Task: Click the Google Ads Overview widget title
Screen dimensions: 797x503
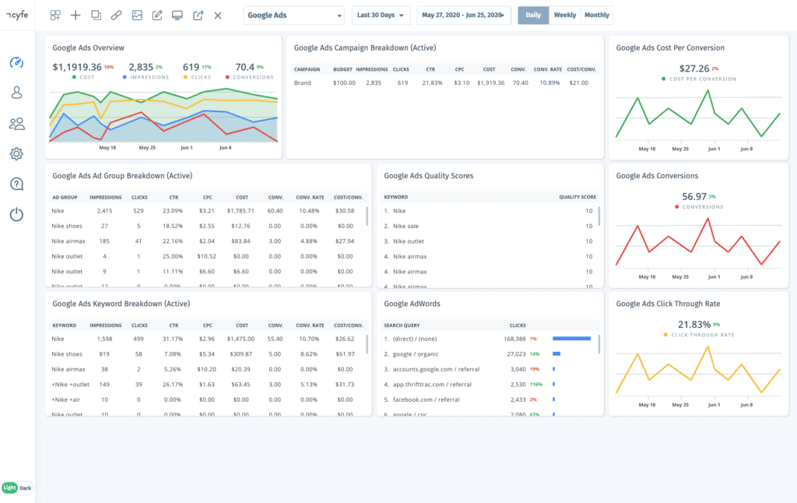Action: (89, 47)
